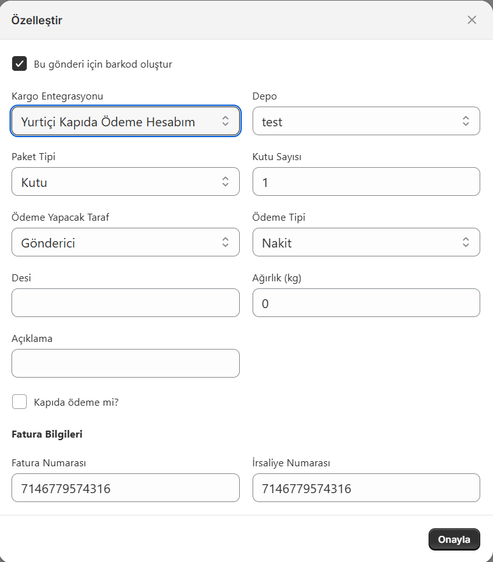
Task: Click the Kutu Sayısı input field
Action: coord(366,182)
